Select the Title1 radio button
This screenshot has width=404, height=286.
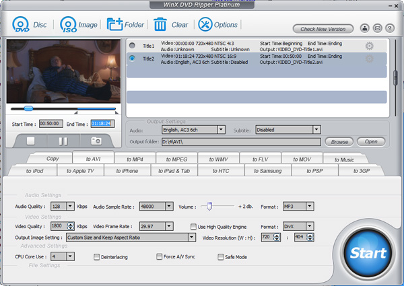(x=132, y=46)
